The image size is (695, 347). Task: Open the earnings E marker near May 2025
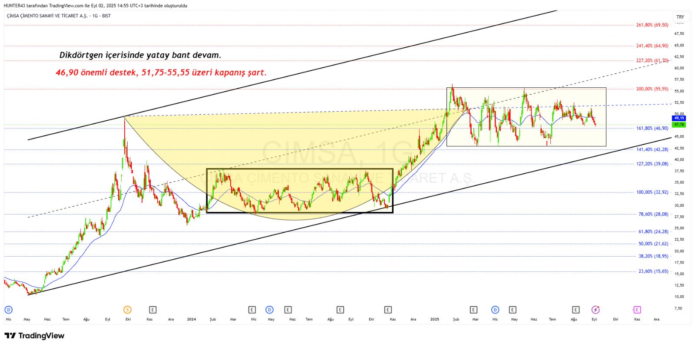click(x=513, y=310)
